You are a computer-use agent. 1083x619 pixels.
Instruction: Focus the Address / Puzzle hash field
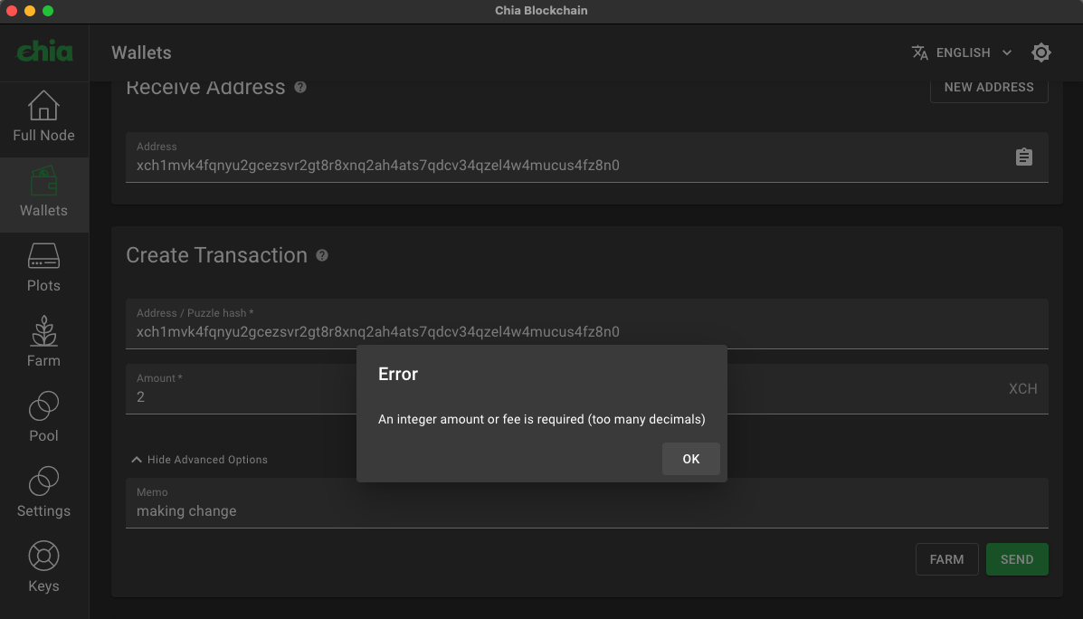click(587, 324)
